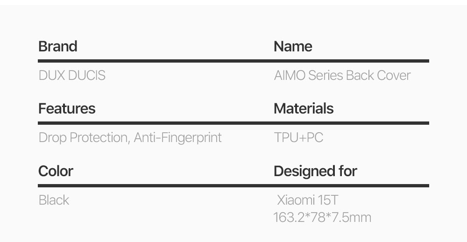Click the TPU+PC materials value

[298, 138]
